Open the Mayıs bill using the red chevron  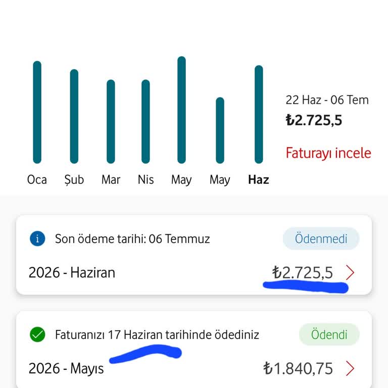click(x=350, y=368)
